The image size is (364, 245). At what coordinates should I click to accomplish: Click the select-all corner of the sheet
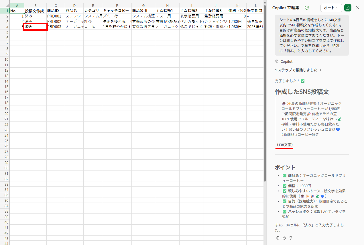(x=5, y=5)
